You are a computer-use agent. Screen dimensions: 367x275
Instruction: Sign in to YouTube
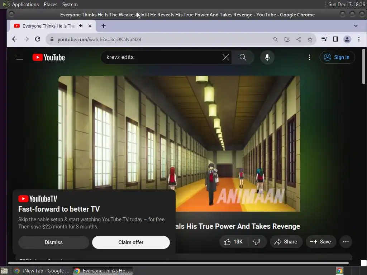pos(337,57)
